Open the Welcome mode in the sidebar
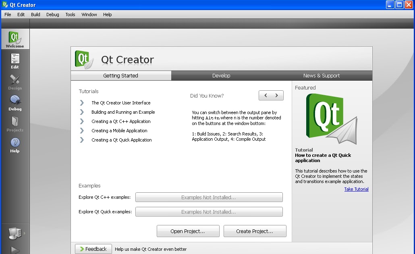This screenshot has height=254, width=415. point(15,39)
